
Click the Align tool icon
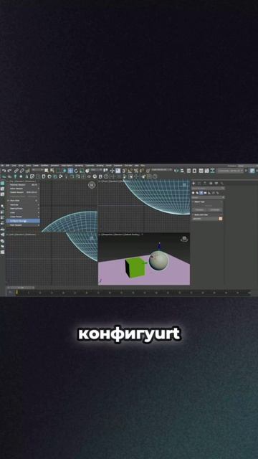click(182, 171)
